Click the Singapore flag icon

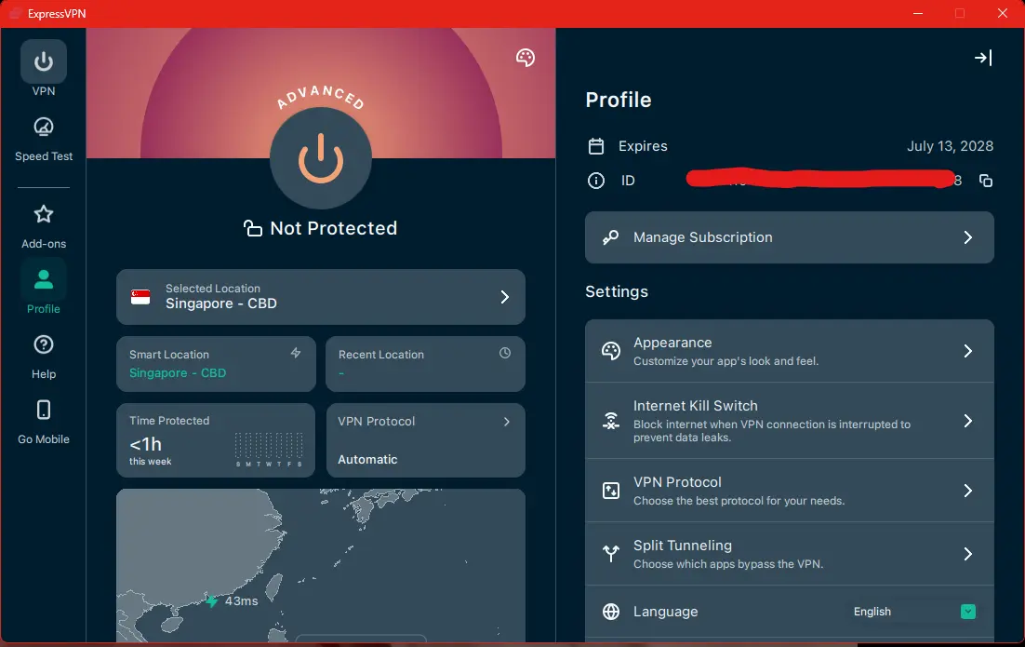coord(140,297)
